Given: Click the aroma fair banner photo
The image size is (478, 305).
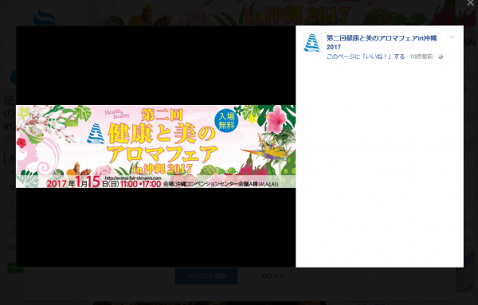Looking at the screenshot, I should pos(156,147).
